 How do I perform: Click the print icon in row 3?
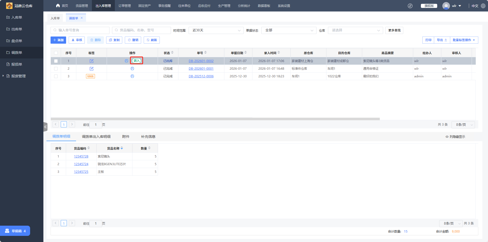point(132,76)
